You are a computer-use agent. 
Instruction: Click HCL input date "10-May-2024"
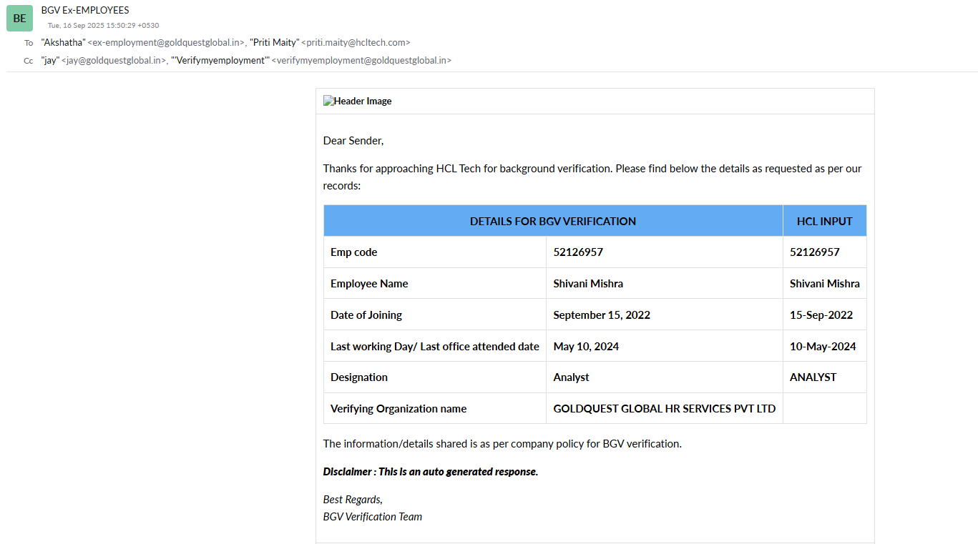[x=823, y=347]
